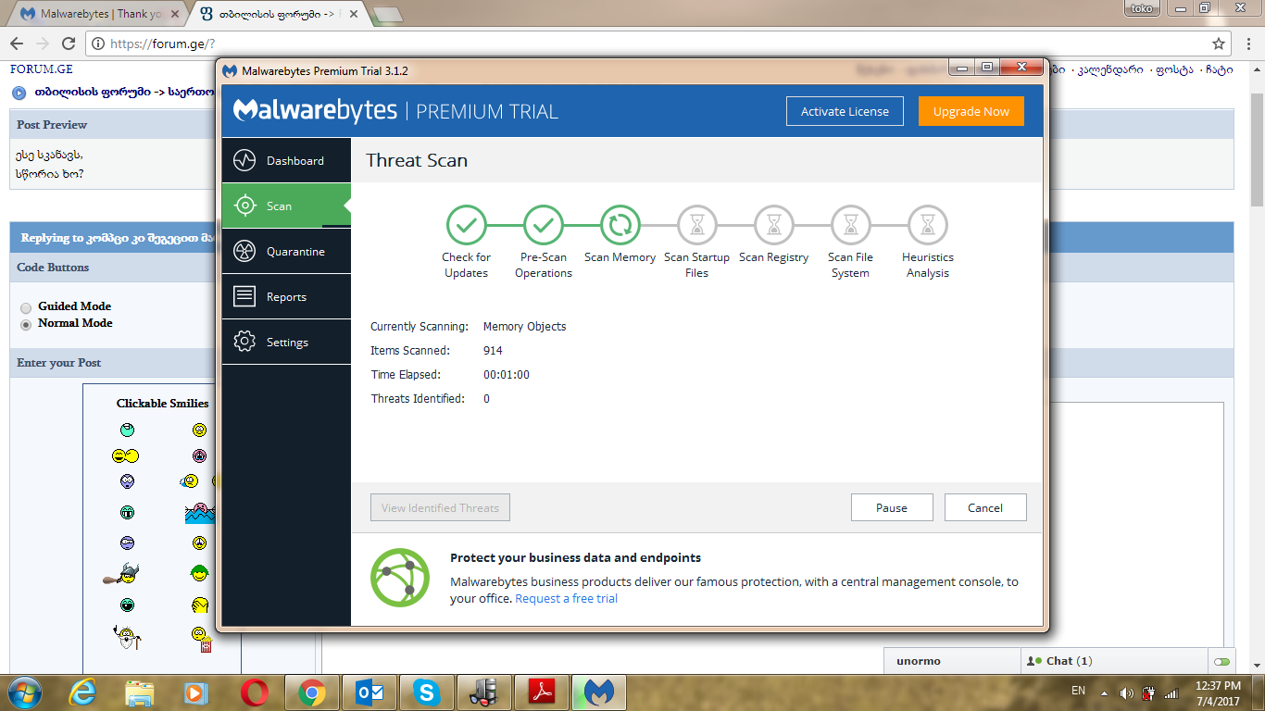Open the Quarantine section in Malwarebytes
Image resolution: width=1265 pixels, height=711 pixels.
pos(286,251)
